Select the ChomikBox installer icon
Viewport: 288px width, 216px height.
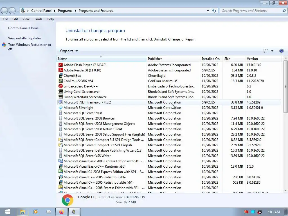pyautogui.click(x=60, y=75)
